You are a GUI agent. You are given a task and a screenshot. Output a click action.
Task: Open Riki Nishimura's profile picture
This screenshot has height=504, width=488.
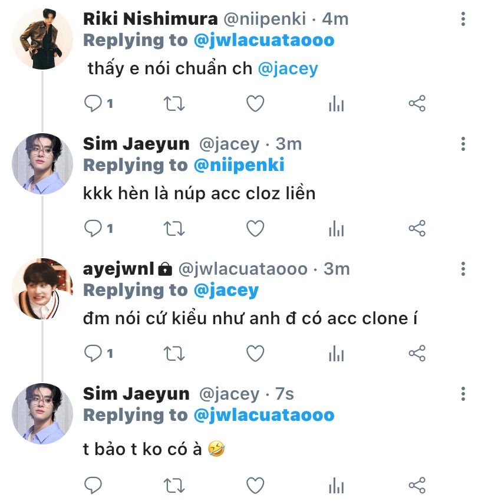[x=42, y=39]
